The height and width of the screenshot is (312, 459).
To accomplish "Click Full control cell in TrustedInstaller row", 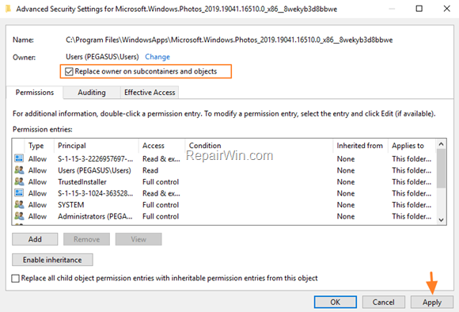I will click(161, 182).
